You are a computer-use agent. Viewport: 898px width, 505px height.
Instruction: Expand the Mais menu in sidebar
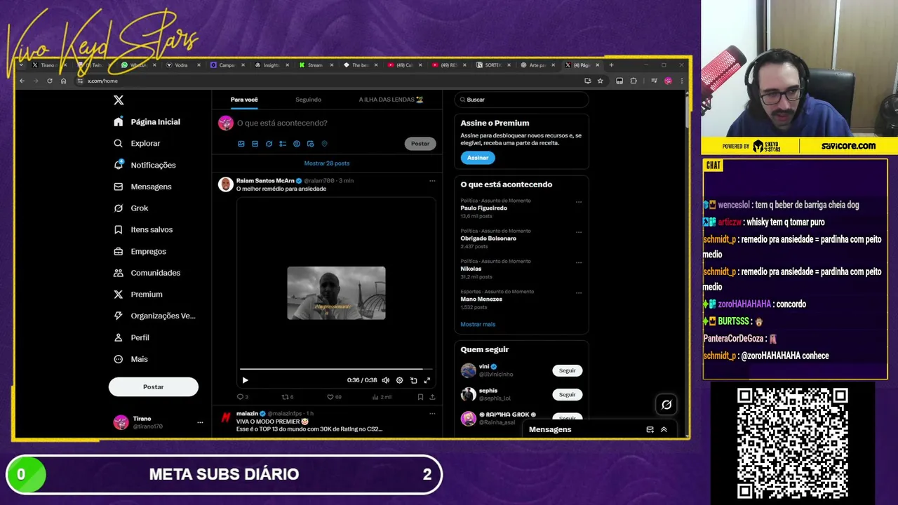click(130, 359)
